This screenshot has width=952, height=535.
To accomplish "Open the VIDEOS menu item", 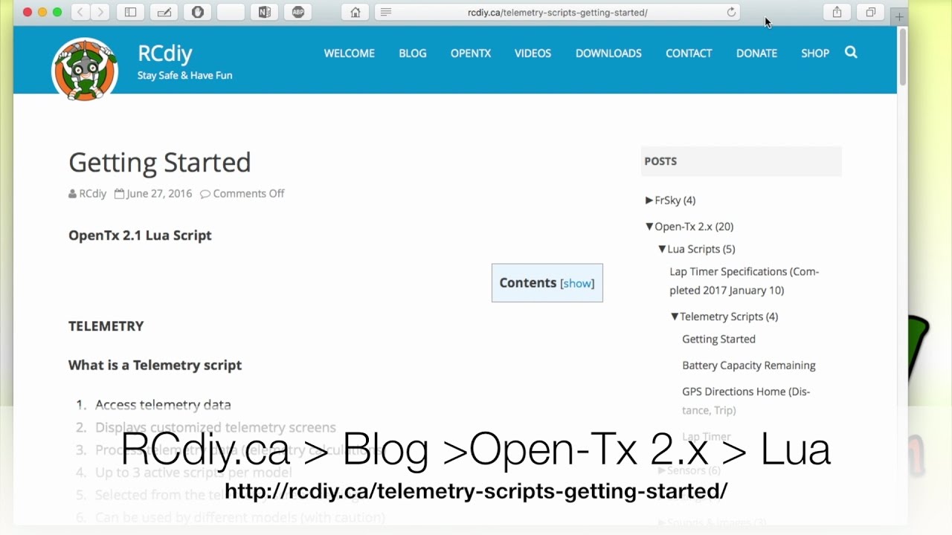I will tap(533, 53).
